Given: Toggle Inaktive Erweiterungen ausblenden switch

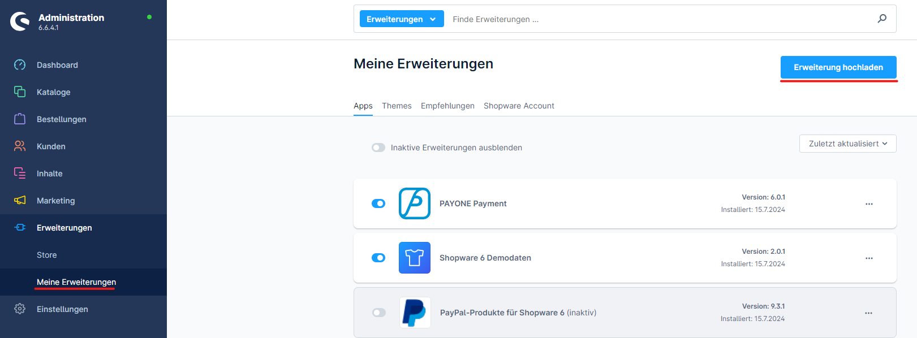Looking at the screenshot, I should point(378,148).
